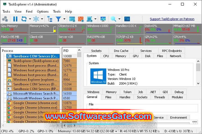
Task: Select Microsoft Windows Search P... row
Action: [x=33, y=98]
